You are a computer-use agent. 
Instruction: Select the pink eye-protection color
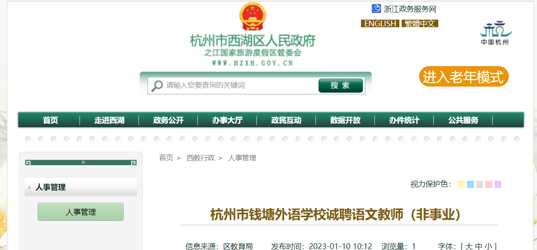pos(489,184)
